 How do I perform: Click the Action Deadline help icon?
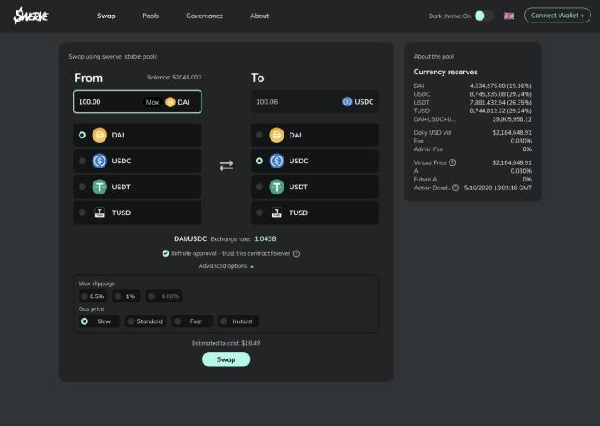point(456,188)
